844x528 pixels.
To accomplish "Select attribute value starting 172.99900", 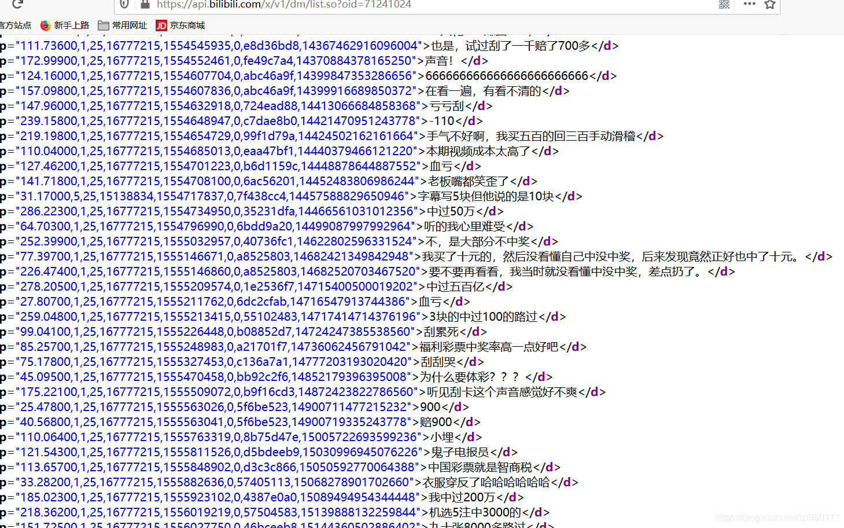I will click(x=216, y=61).
